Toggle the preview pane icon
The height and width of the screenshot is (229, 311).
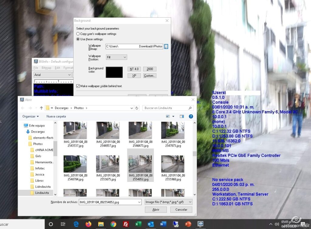click(182, 116)
